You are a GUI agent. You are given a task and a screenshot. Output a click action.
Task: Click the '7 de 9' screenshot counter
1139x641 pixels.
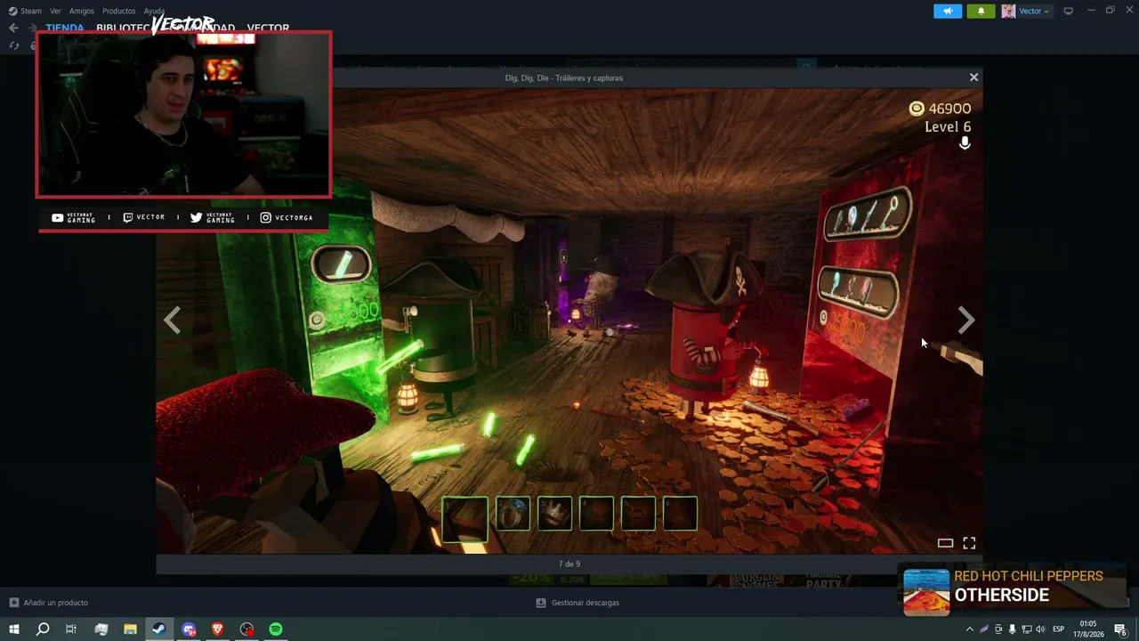569,564
